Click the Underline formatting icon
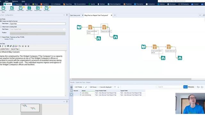The width and height of the screenshot is (205, 115). pos(5,46)
